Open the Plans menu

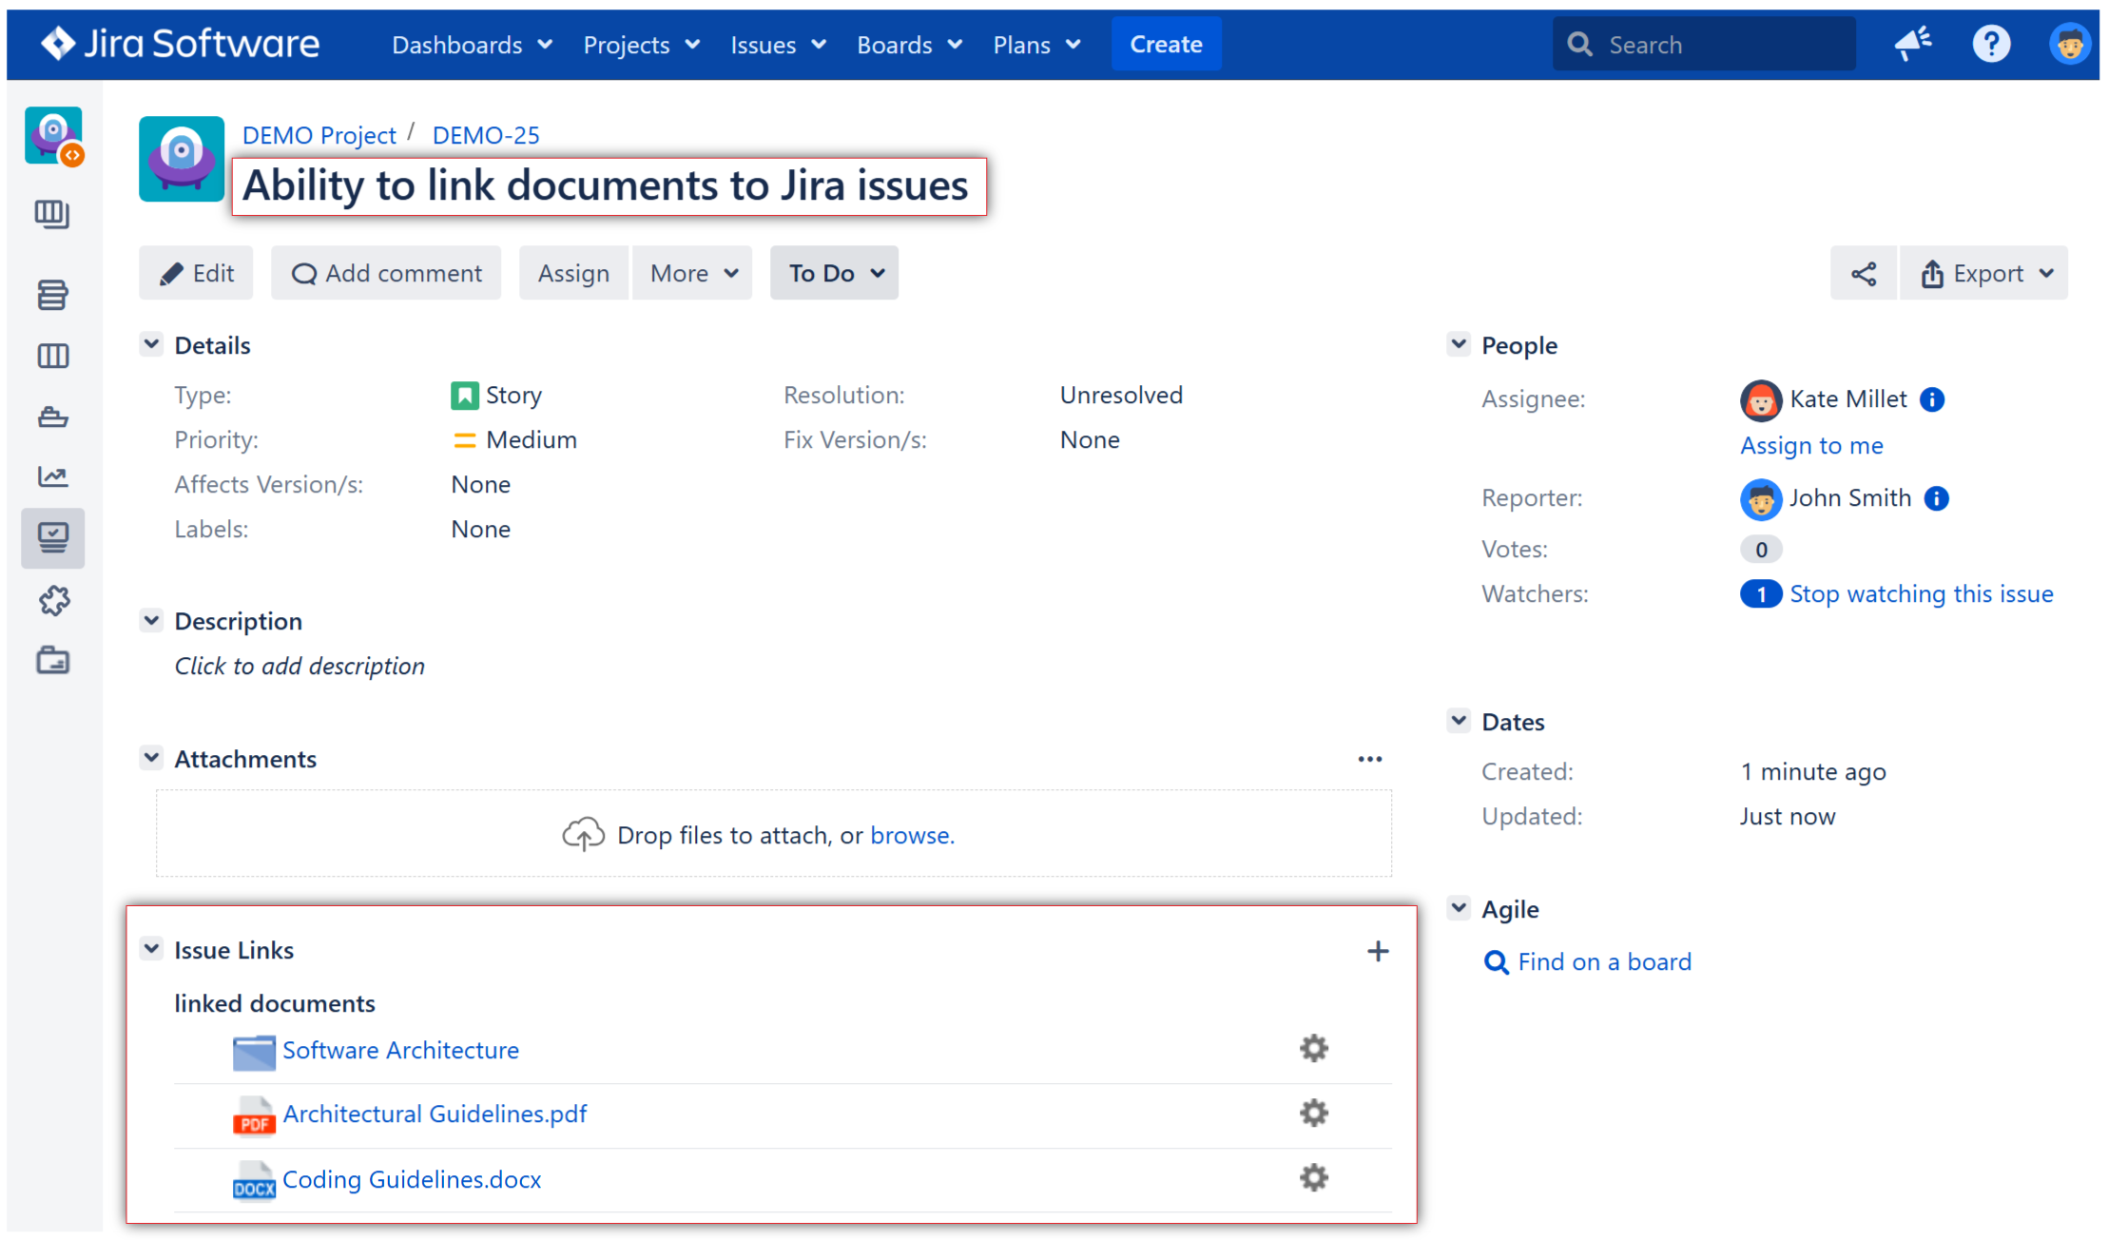[x=1035, y=44]
